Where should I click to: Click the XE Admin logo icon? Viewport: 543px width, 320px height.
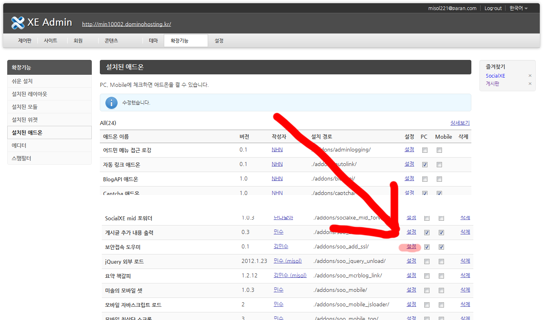pyautogui.click(x=18, y=23)
